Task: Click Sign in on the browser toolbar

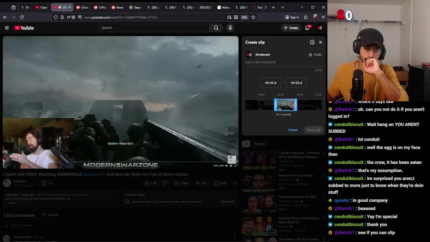Action: coord(292,17)
